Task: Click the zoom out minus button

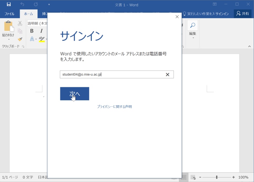Action: point(200,177)
